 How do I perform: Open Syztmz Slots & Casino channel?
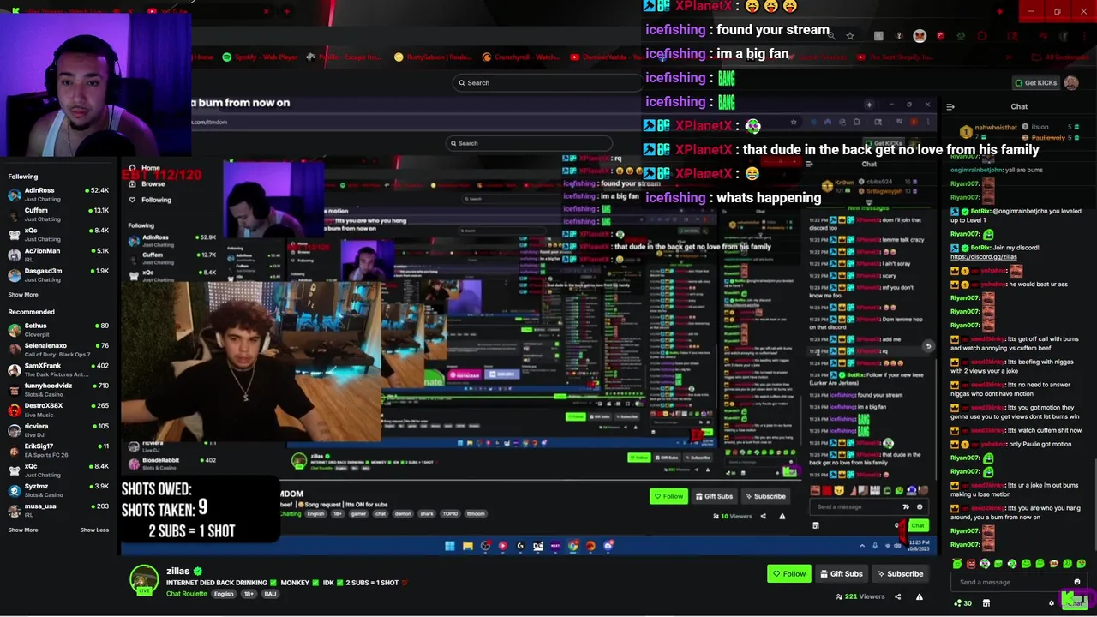point(58,490)
